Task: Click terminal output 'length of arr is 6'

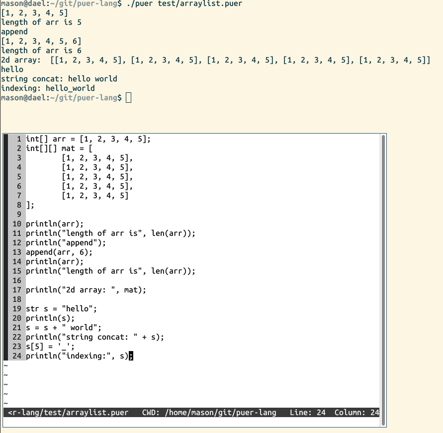Action: click(x=41, y=51)
